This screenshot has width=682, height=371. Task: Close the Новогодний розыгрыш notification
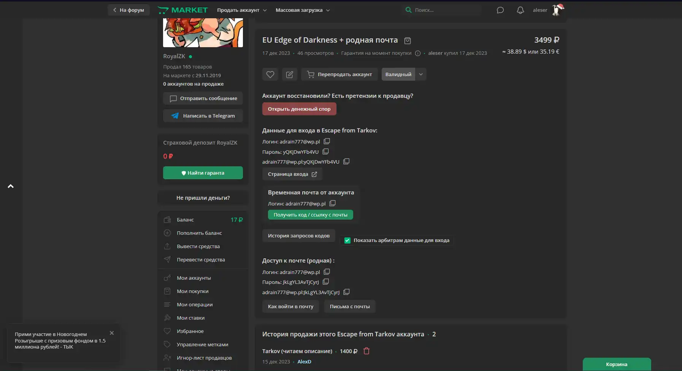tap(112, 333)
